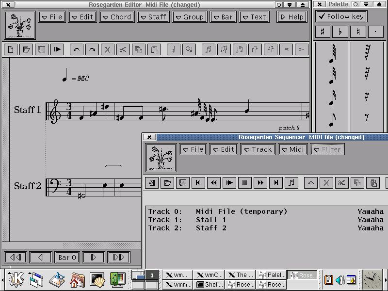Click the music note icon in Sequencer toolbar
Screen dimensions: 388x291
(291, 183)
